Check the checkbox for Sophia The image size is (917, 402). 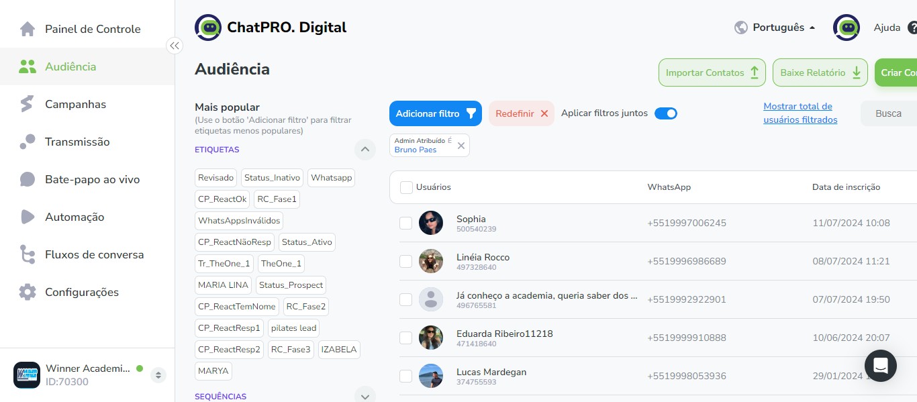tap(406, 223)
